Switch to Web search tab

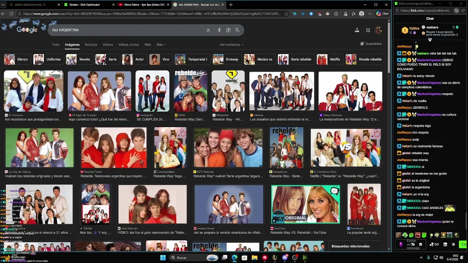coord(148,45)
